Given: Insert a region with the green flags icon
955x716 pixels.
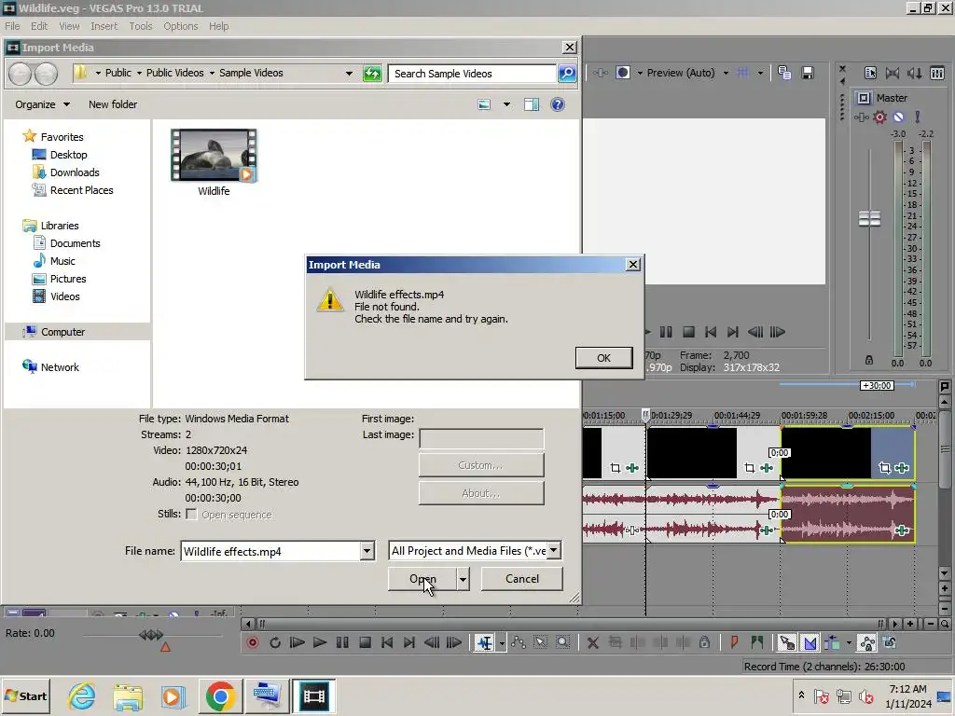Looking at the screenshot, I should tap(757, 642).
